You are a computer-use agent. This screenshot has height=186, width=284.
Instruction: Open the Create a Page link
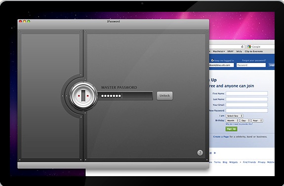[x=221, y=137]
